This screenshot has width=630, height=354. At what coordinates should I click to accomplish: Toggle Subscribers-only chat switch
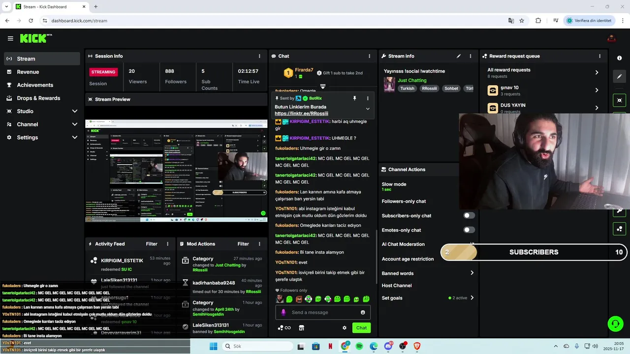(469, 215)
